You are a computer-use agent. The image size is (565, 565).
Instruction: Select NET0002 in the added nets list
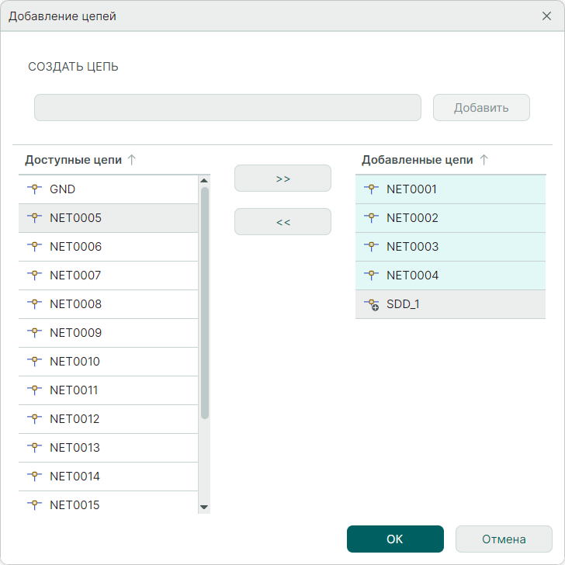coord(412,218)
